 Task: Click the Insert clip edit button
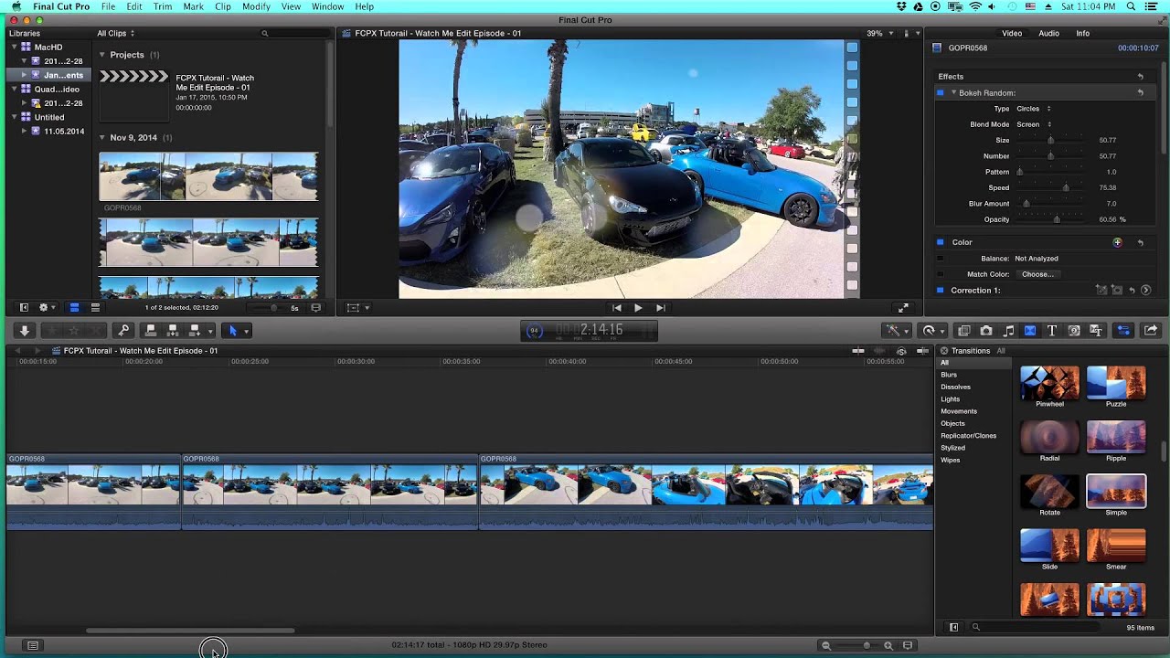tap(173, 331)
